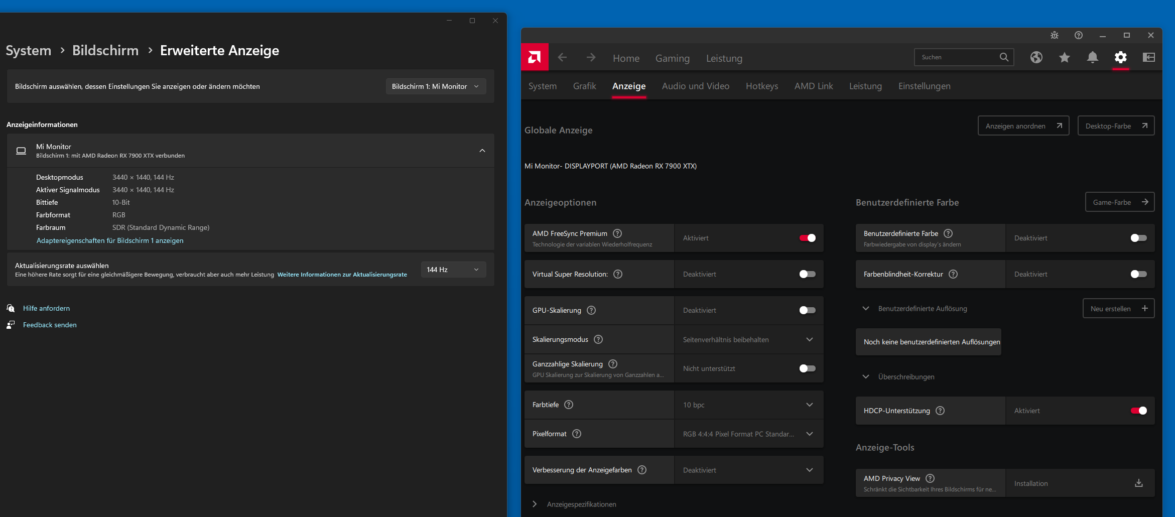Viewport: 1175px width, 517px height.
Task: Click the AMD Privacy View download icon
Action: 1138,483
